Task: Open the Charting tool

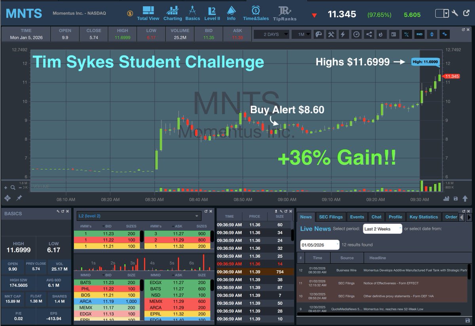Action: point(173,13)
